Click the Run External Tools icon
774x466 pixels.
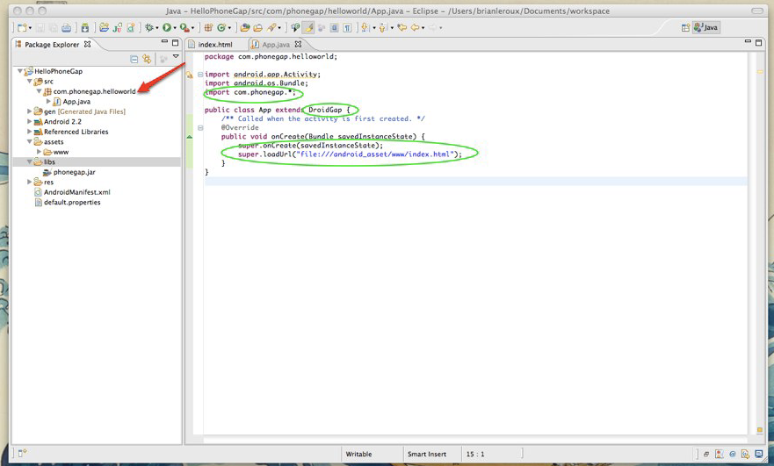pos(184,28)
